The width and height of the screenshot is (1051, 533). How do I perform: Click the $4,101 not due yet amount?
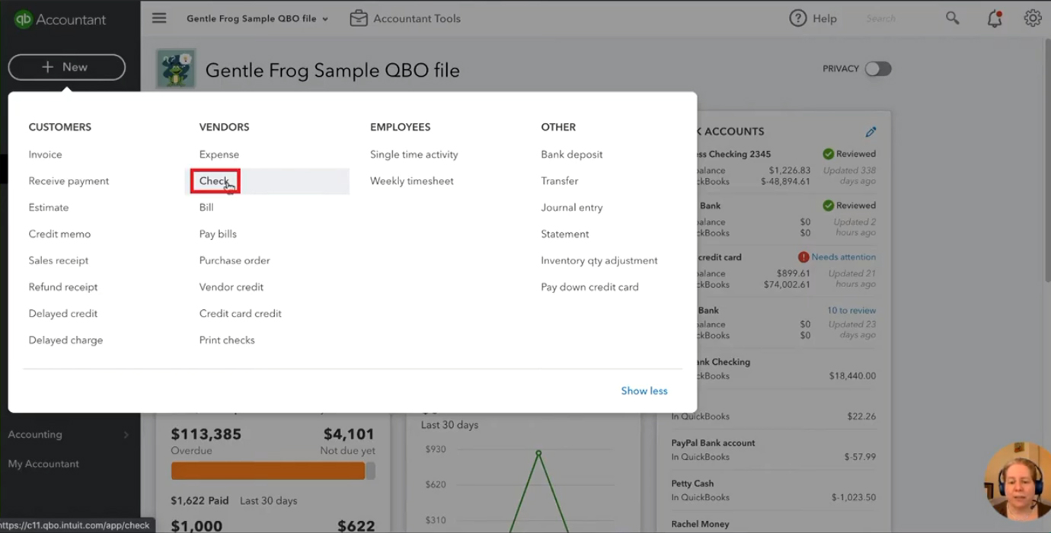349,435
